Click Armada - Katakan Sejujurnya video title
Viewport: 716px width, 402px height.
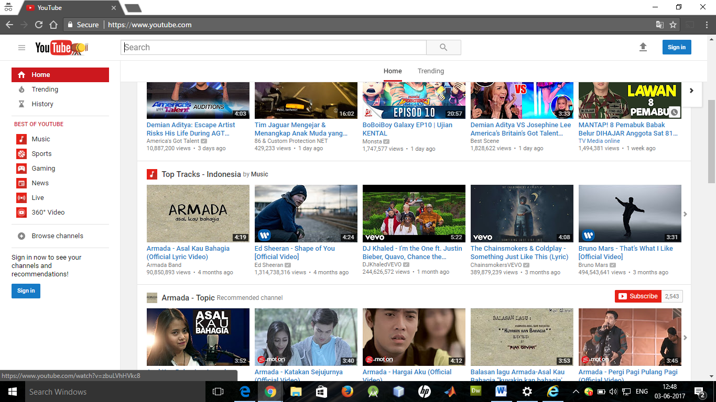pyautogui.click(x=299, y=376)
